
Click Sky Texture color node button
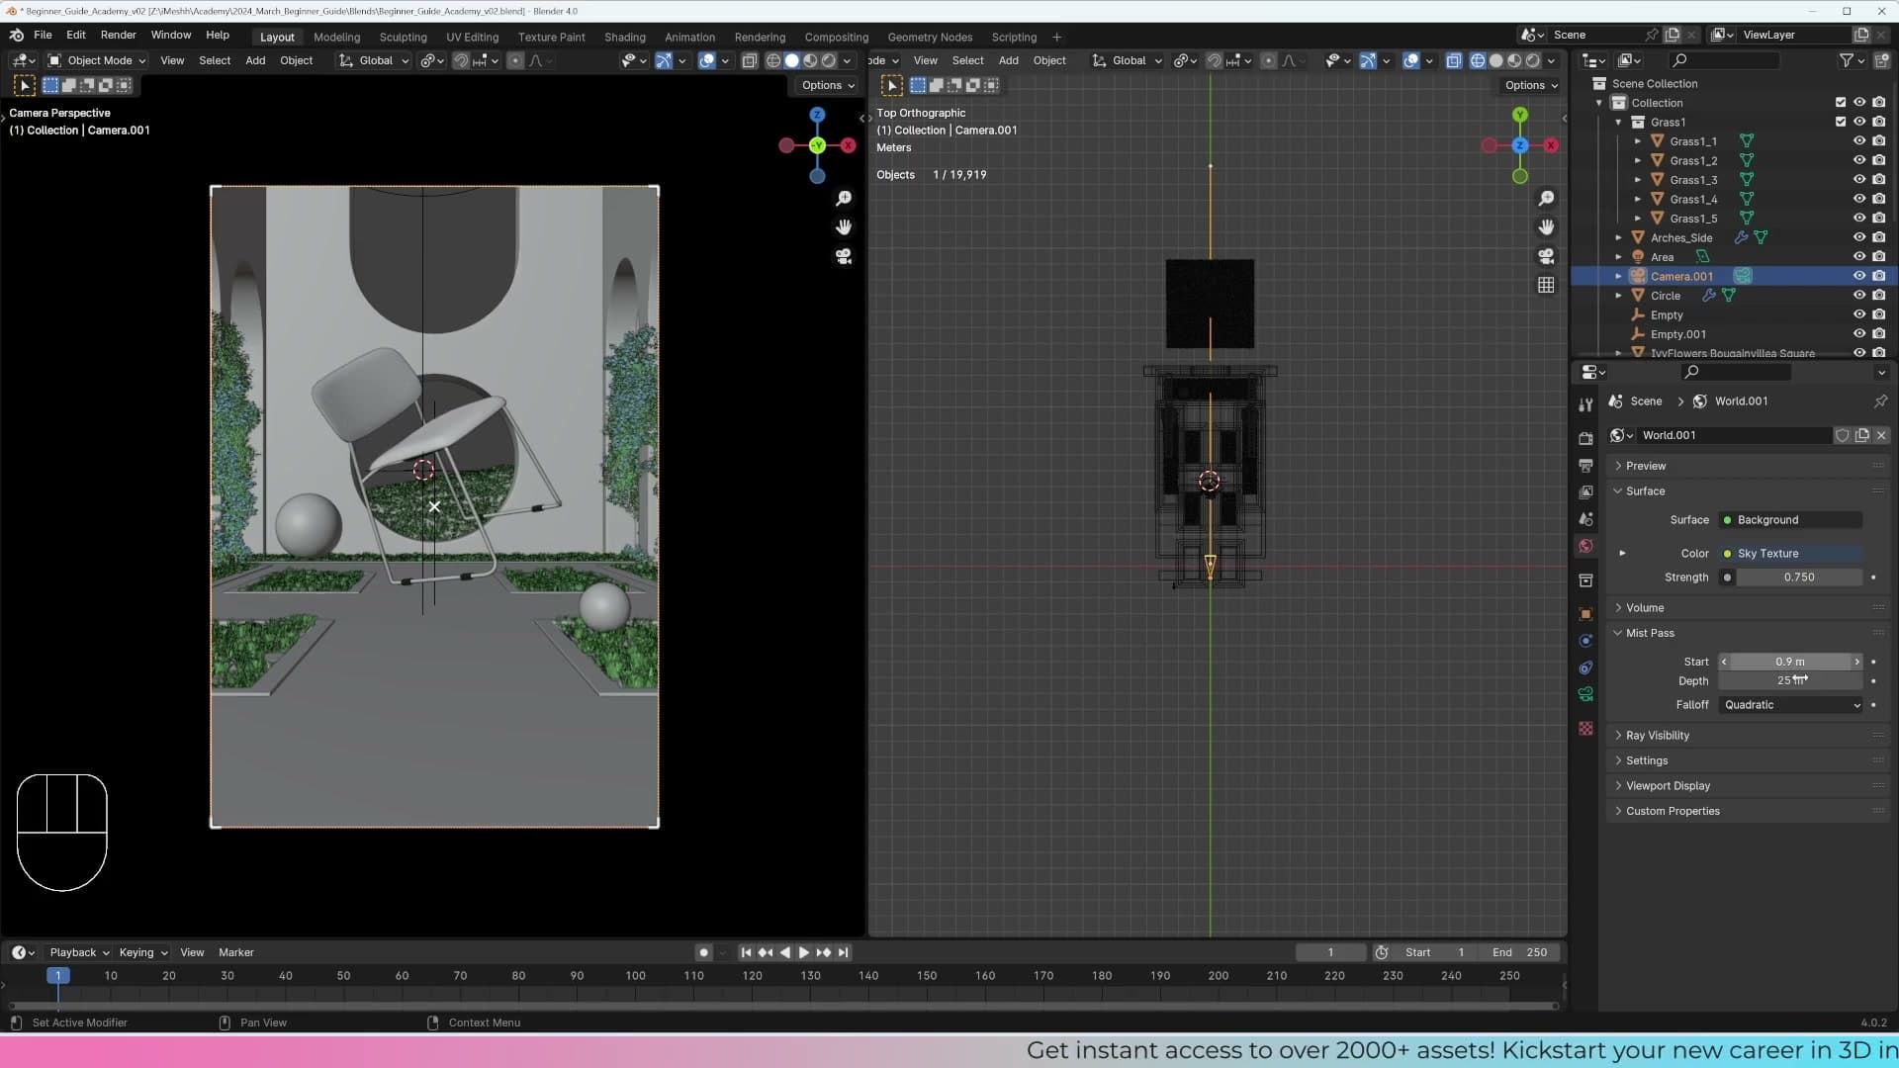tap(1790, 554)
